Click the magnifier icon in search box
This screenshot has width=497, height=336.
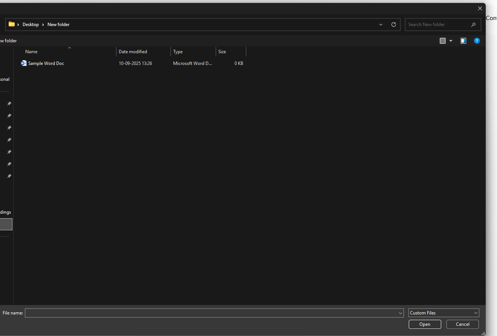coord(473,25)
